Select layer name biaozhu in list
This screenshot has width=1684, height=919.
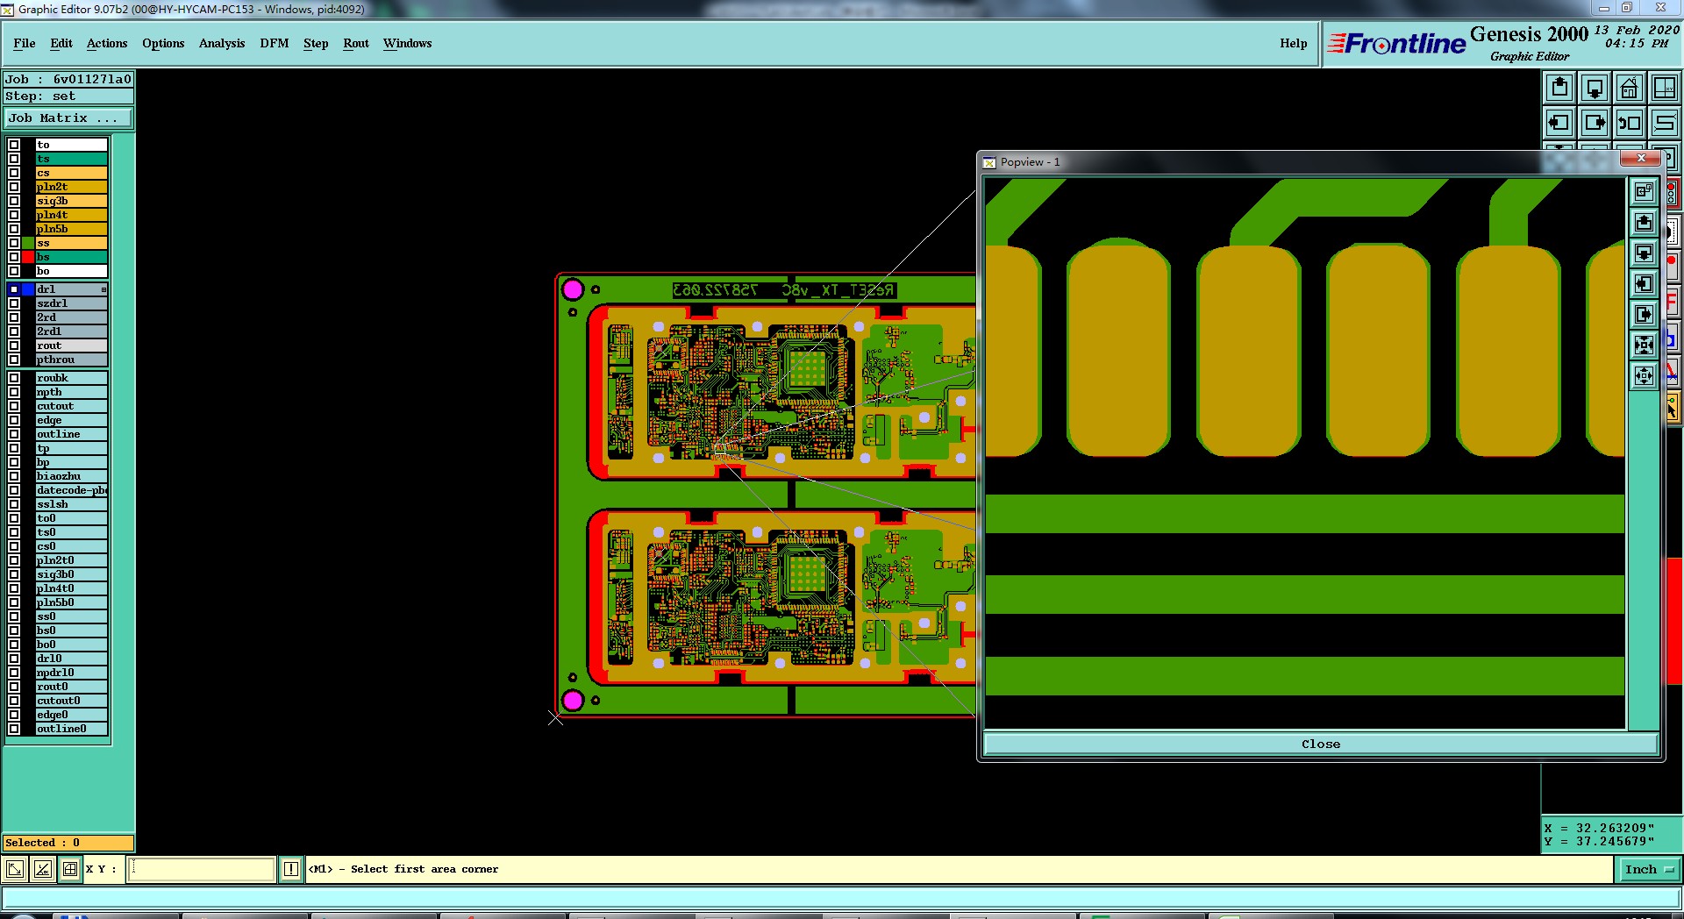71,476
